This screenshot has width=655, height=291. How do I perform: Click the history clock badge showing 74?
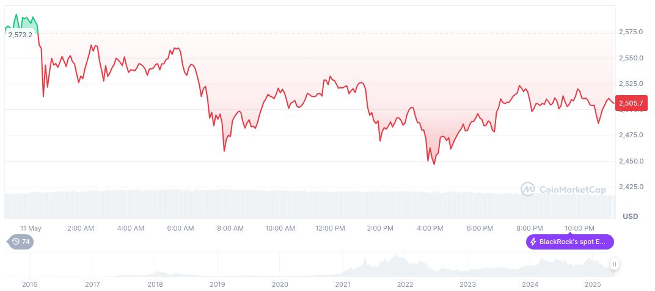(x=21, y=242)
